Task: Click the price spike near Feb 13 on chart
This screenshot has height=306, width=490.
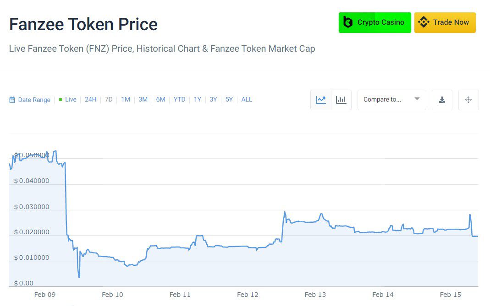Action: coord(321,214)
